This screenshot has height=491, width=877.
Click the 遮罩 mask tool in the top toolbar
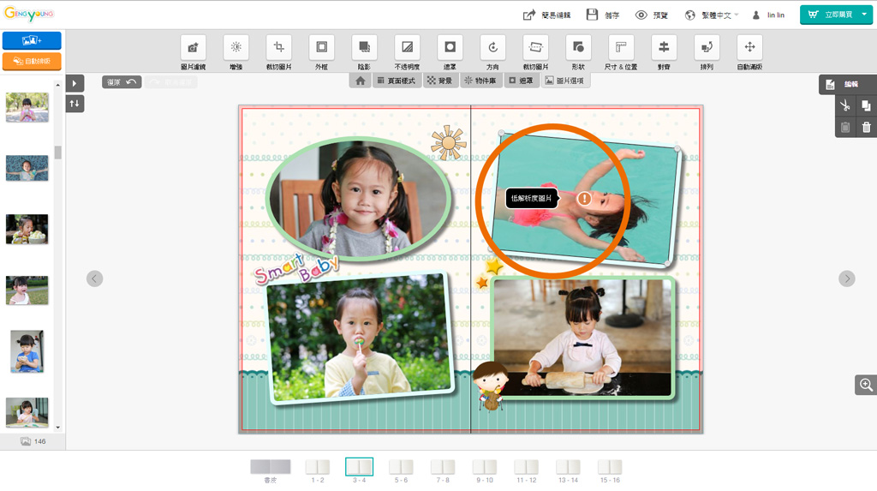450,52
